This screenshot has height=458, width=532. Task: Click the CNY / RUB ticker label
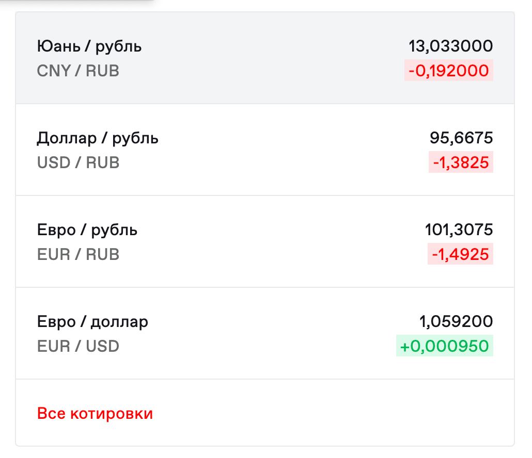click(x=78, y=71)
